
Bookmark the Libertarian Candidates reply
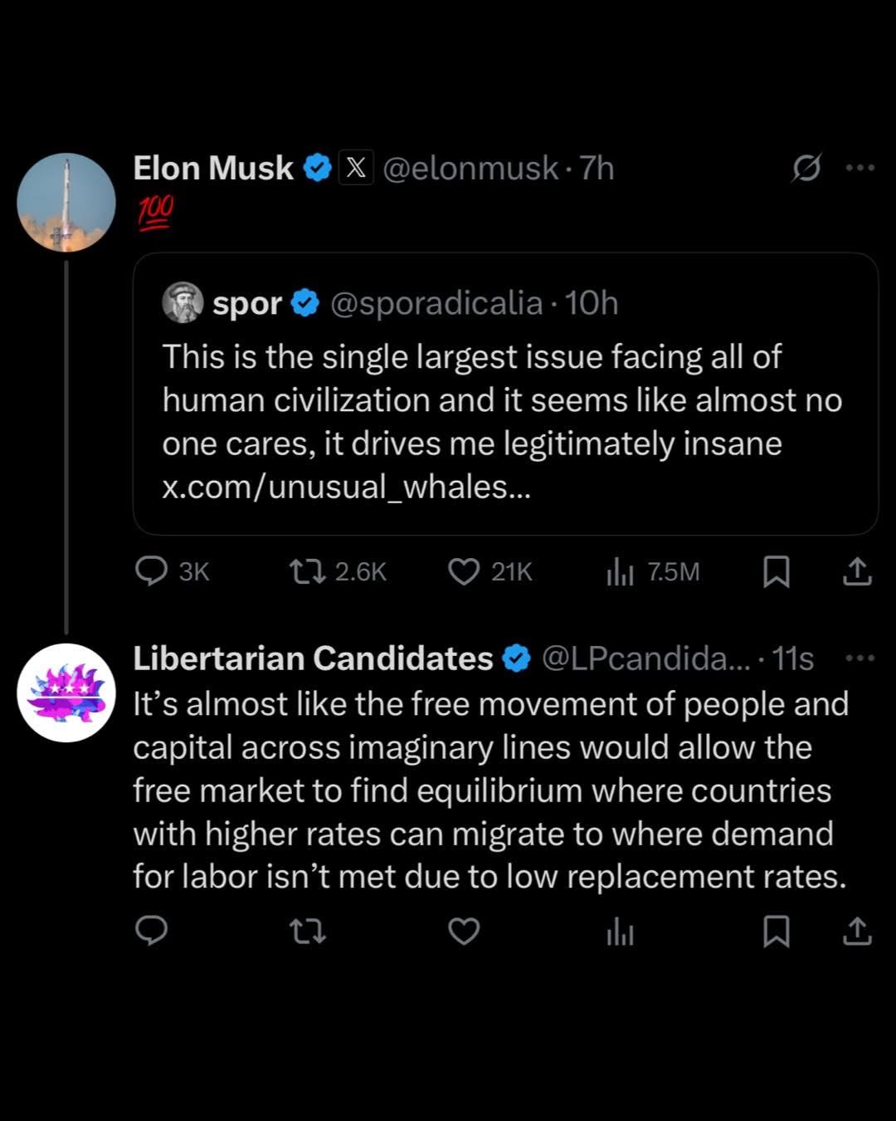click(776, 932)
